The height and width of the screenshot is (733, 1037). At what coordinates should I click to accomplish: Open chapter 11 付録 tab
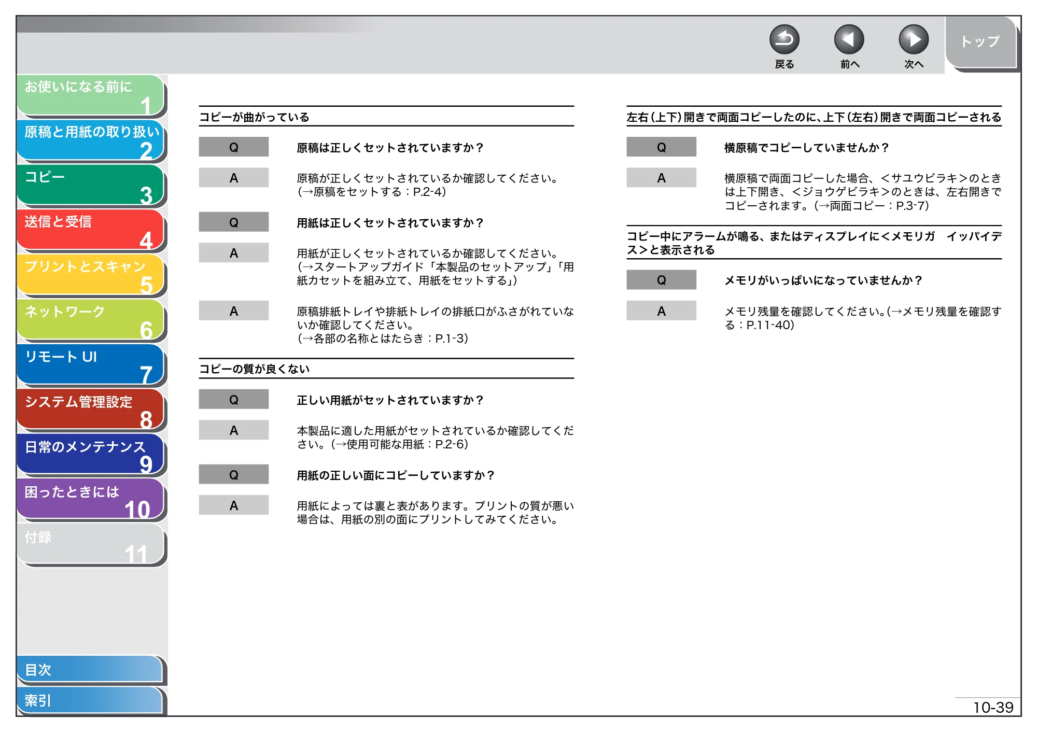[91, 544]
